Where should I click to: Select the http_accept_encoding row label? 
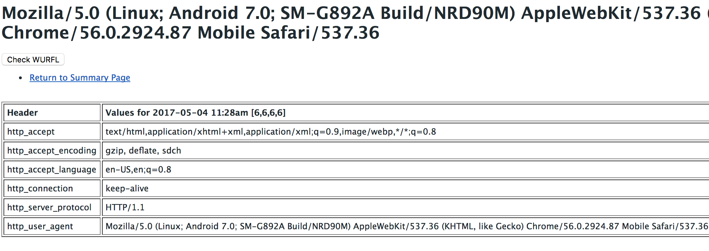(x=52, y=150)
